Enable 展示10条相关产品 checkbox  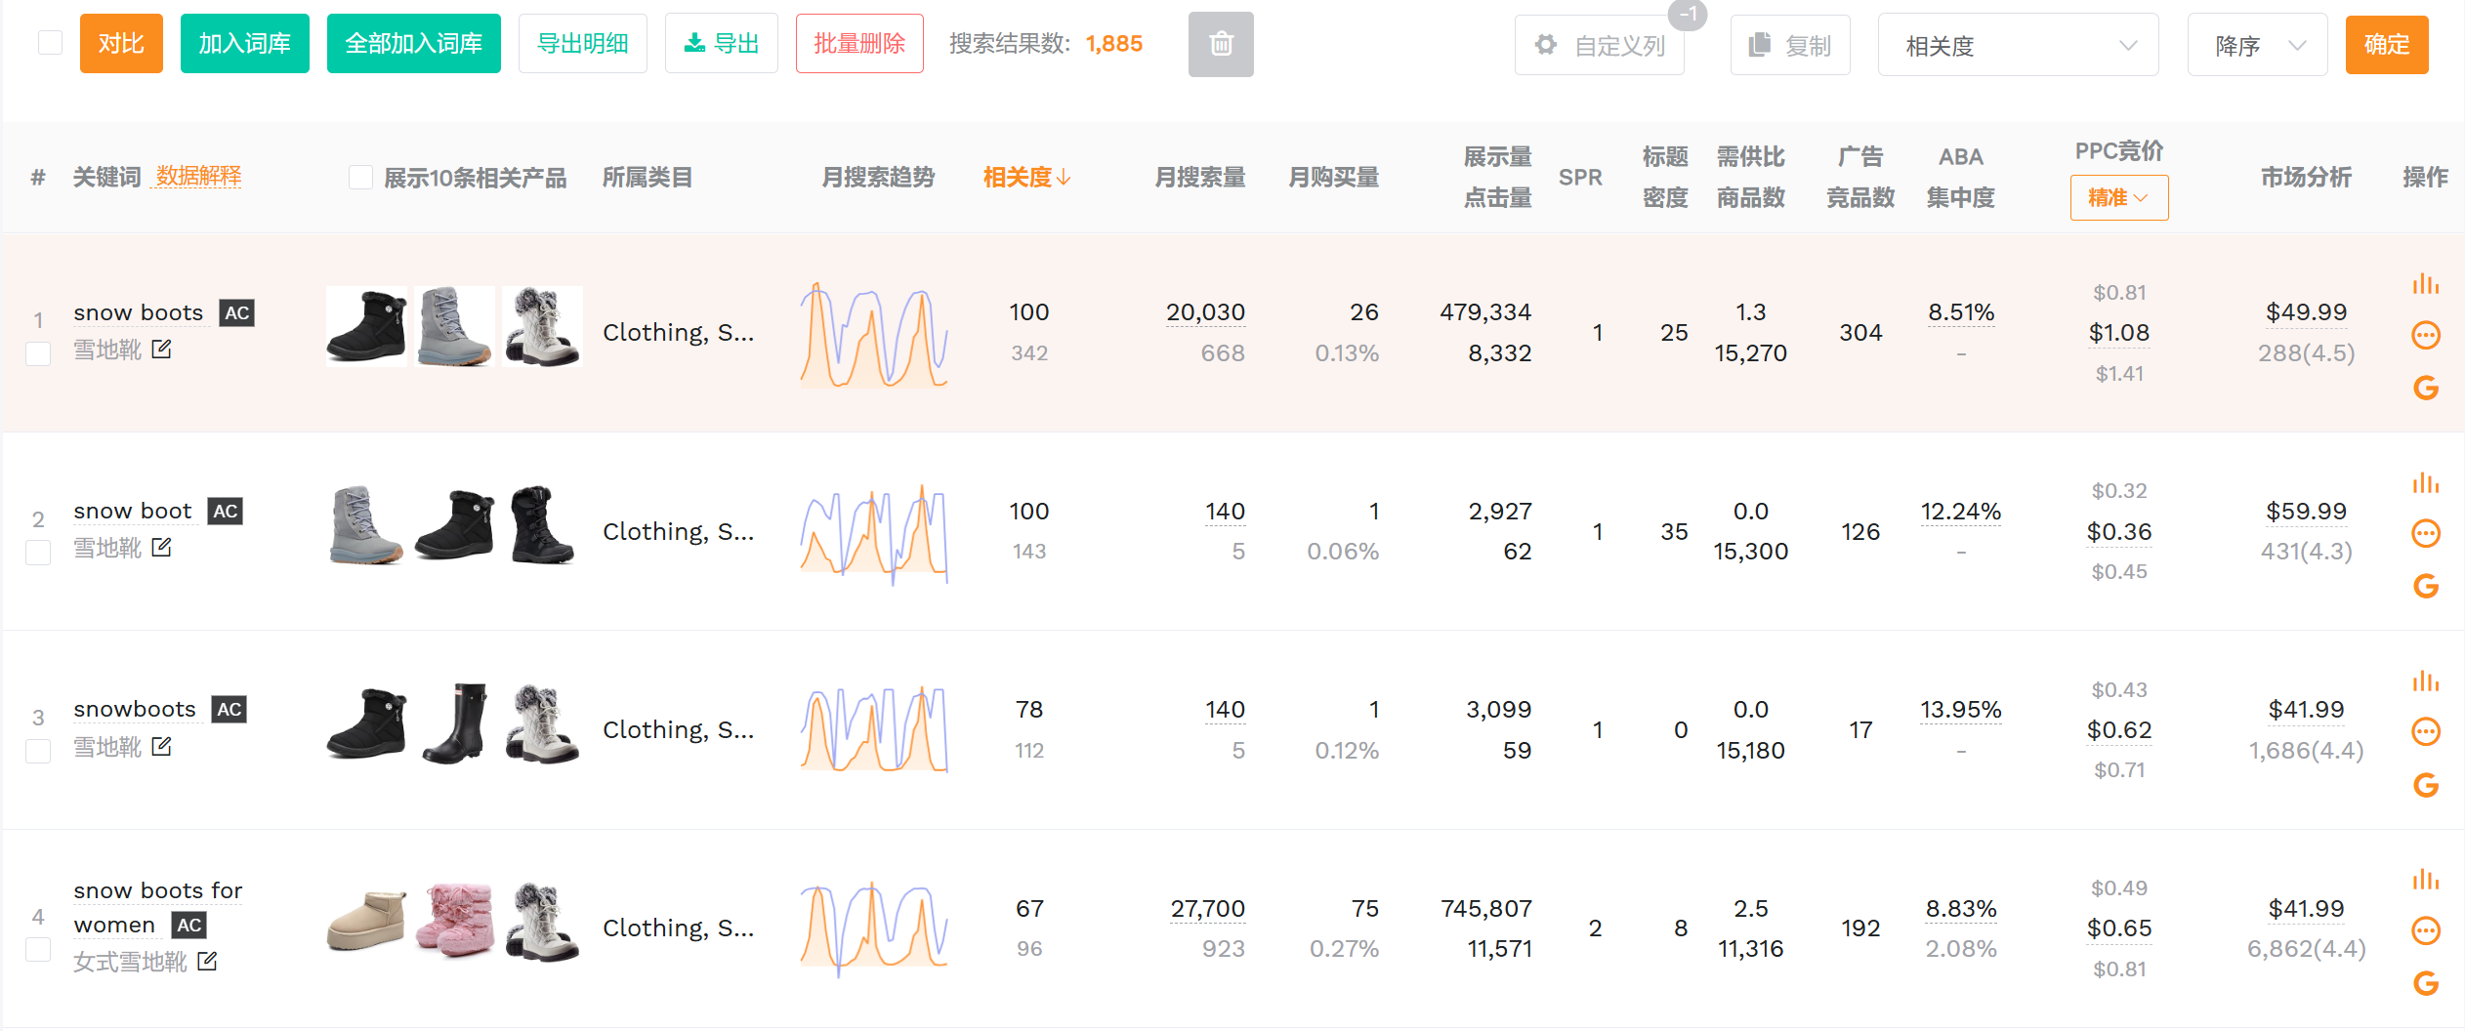click(x=360, y=178)
